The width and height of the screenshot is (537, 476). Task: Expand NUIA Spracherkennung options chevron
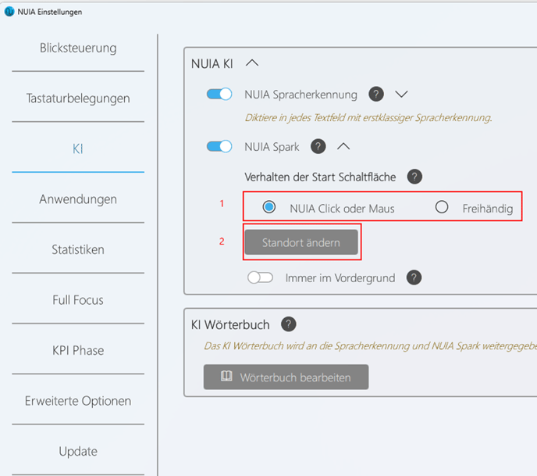pyautogui.click(x=401, y=94)
